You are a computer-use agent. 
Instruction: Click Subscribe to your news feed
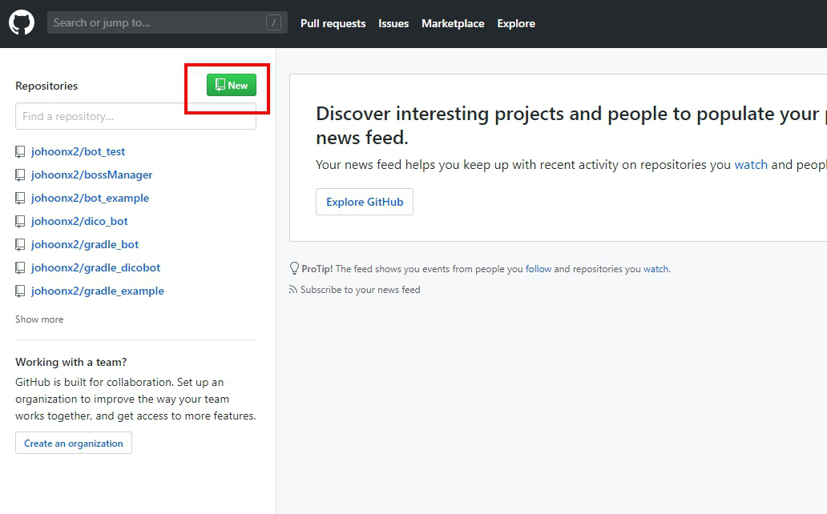(x=361, y=289)
